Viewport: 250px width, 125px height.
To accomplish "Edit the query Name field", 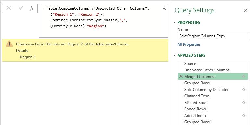I will (213, 36).
